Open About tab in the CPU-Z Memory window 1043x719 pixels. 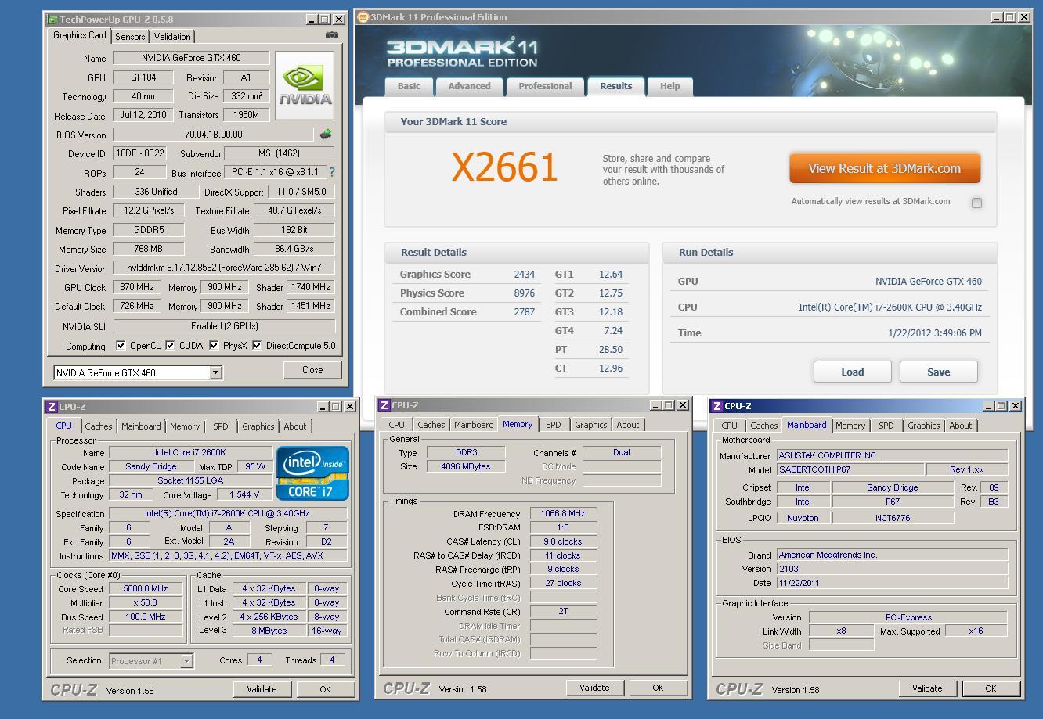(x=628, y=425)
